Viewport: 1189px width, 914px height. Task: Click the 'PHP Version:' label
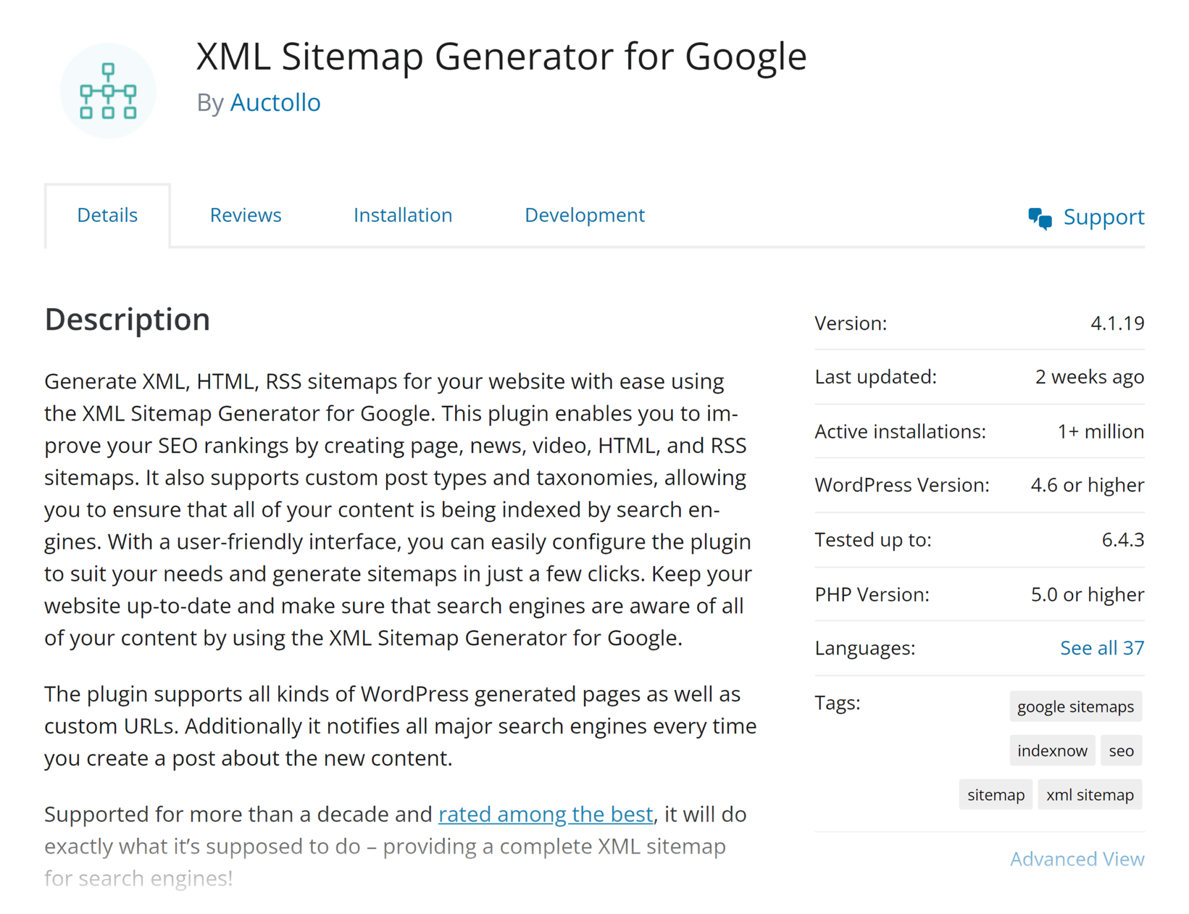[x=872, y=595]
